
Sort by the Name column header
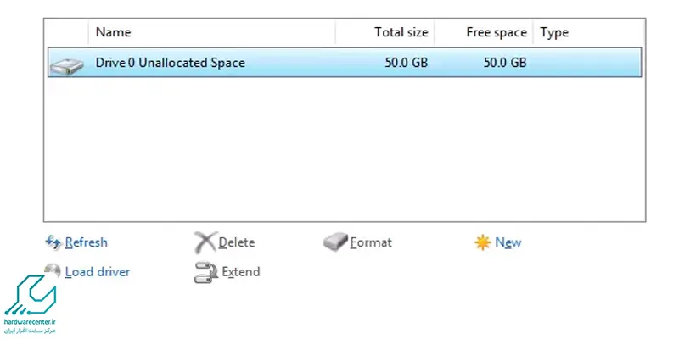coord(211,32)
